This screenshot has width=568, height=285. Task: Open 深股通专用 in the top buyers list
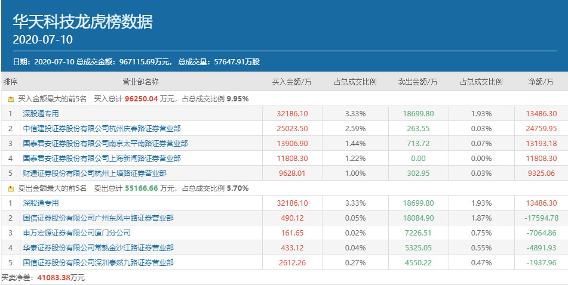tap(41, 113)
